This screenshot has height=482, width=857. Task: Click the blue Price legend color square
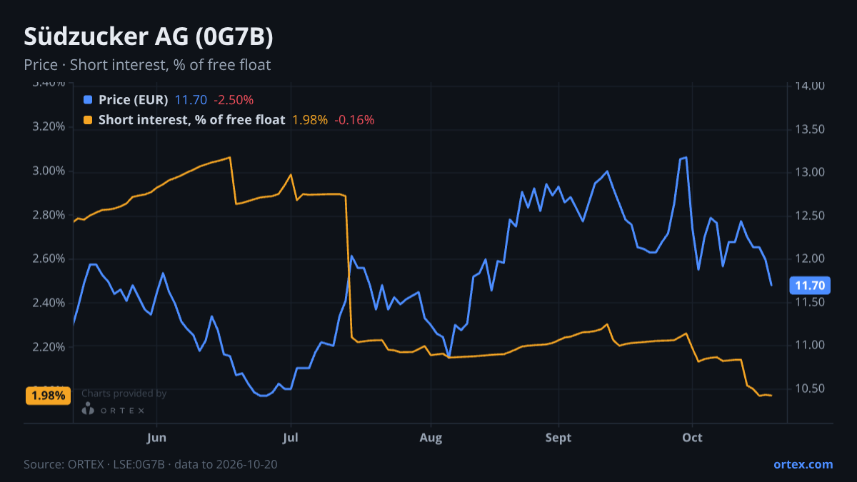88,100
